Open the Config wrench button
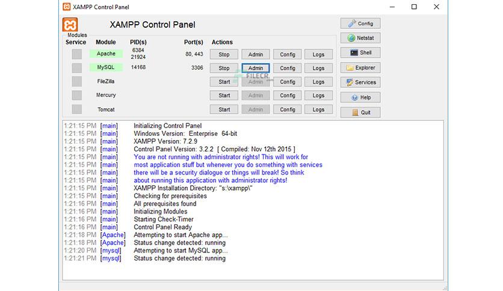This screenshot has height=291, width=503. point(360,23)
